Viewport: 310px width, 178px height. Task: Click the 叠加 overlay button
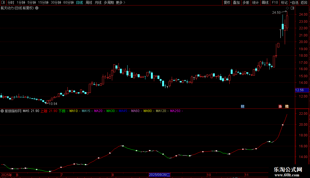236,2
